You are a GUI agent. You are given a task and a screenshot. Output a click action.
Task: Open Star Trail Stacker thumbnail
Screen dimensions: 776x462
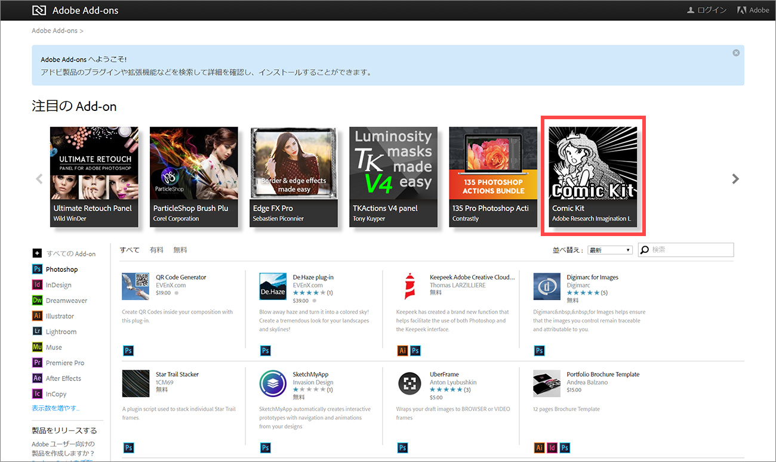(136, 383)
